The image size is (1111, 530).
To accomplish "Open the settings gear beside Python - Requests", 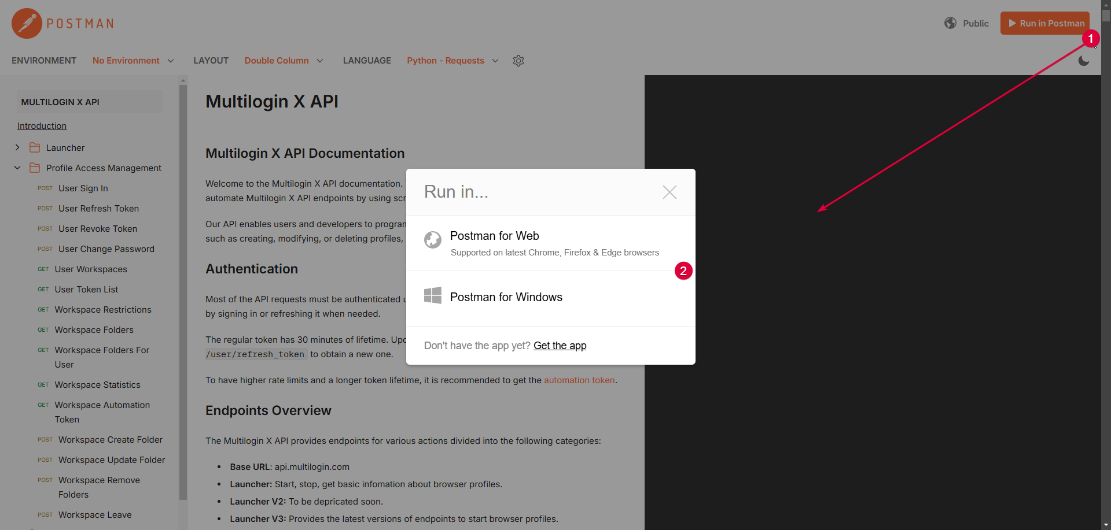I will click(518, 61).
